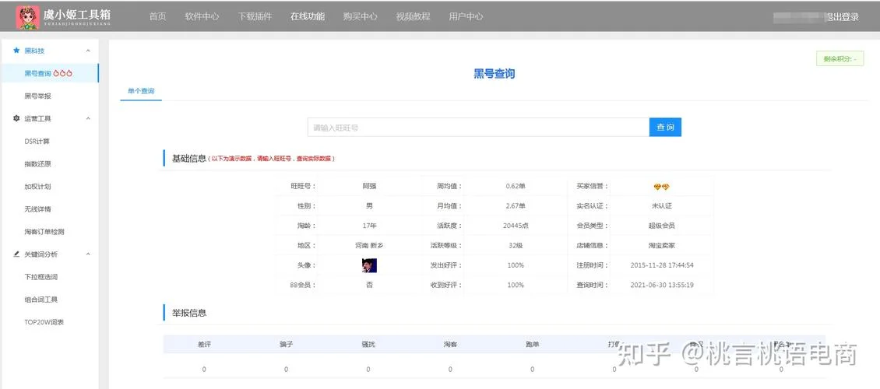This screenshot has width=880, height=389.
Task: Open 下拉框选词 in the sidebar
Action: [41, 277]
